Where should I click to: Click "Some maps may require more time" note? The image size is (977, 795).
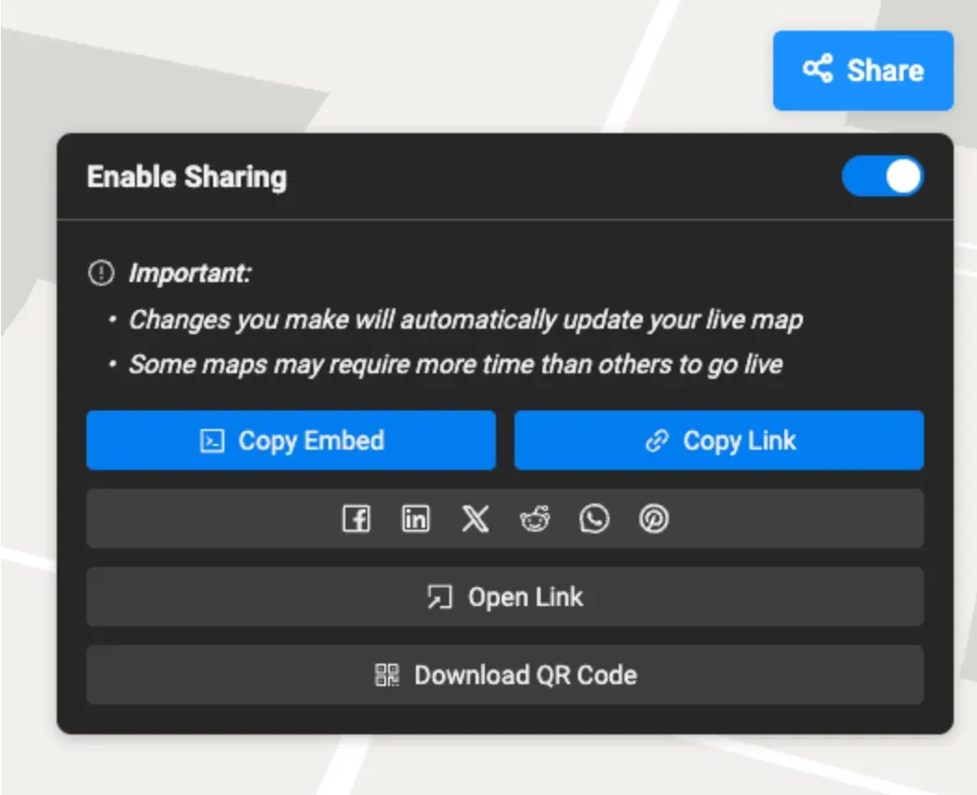[x=456, y=365]
